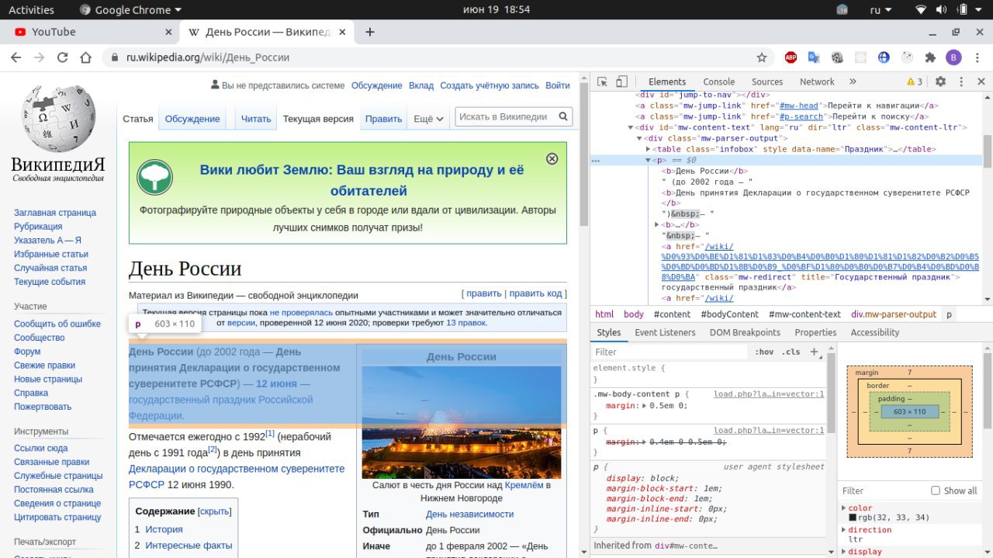This screenshot has width=993, height=558.
Task: Collapse the div#mw-content-text node
Action: 631,127
